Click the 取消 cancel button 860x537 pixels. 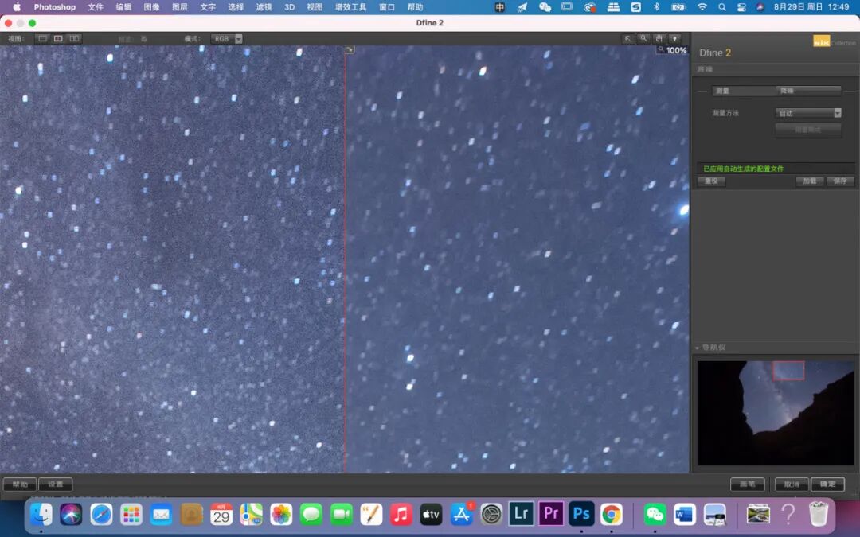pos(792,484)
